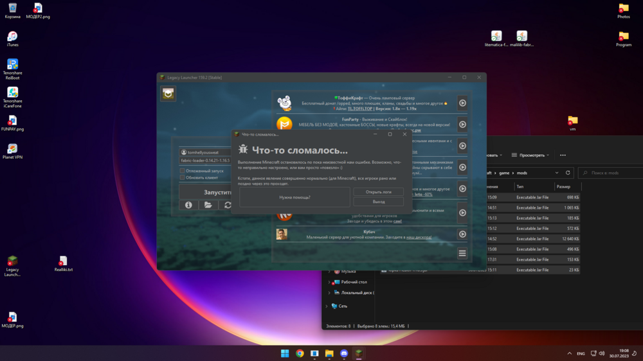Click the "game" breadcrumb in Explorer
Screen dimensions: 643x361
pyautogui.click(x=504, y=173)
